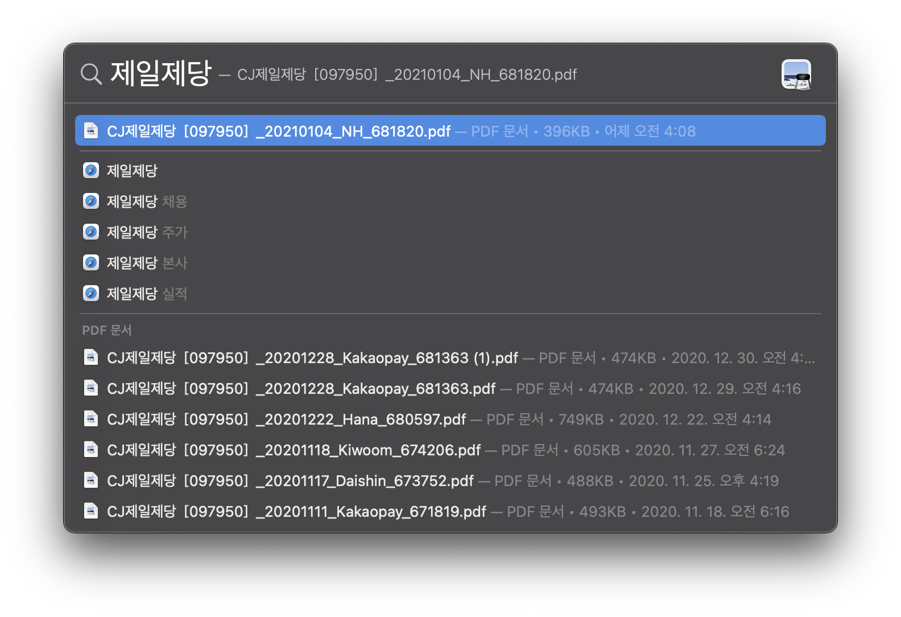Click the date 2020. 11. 27. 오전 6:24
Image resolution: width=901 pixels, height=617 pixels.
710,450
